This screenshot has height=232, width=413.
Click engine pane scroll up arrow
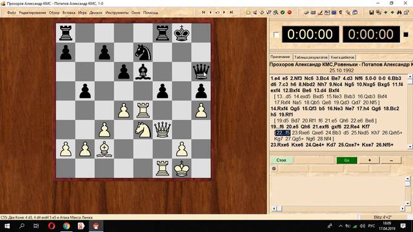pyautogui.click(x=407, y=179)
